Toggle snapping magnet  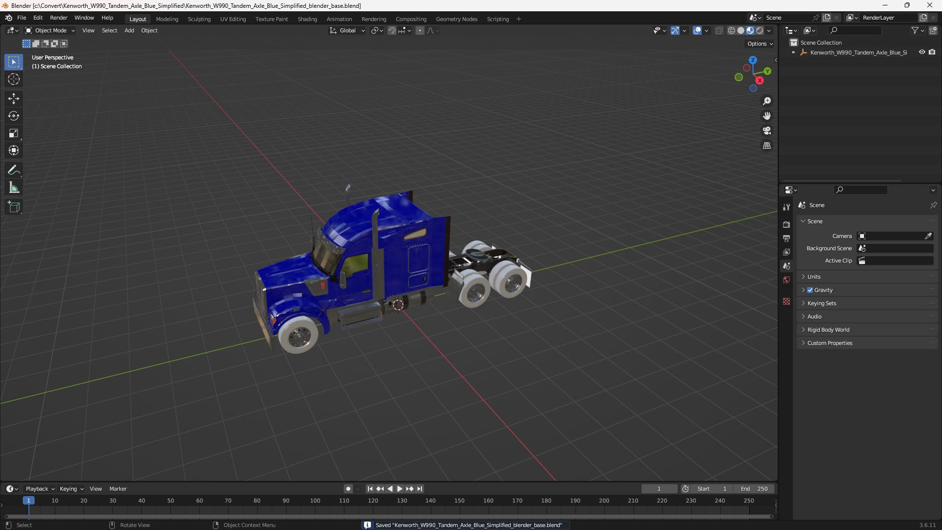tap(392, 30)
